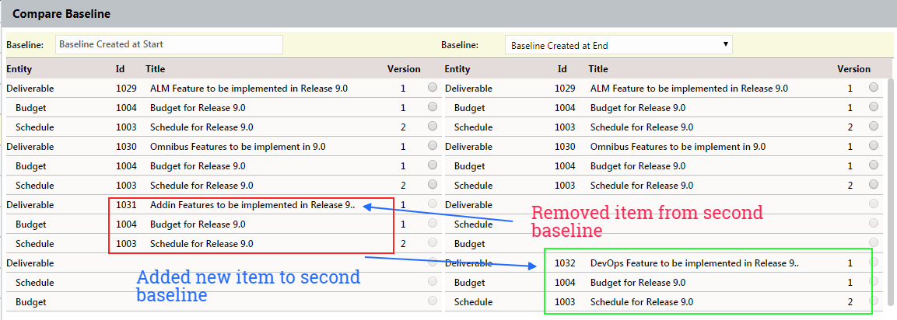Image resolution: width=897 pixels, height=320 pixels.
Task: Click the right table's Version column header
Action: 853,69
